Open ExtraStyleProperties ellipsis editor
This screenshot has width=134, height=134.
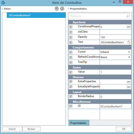click(x=129, y=87)
